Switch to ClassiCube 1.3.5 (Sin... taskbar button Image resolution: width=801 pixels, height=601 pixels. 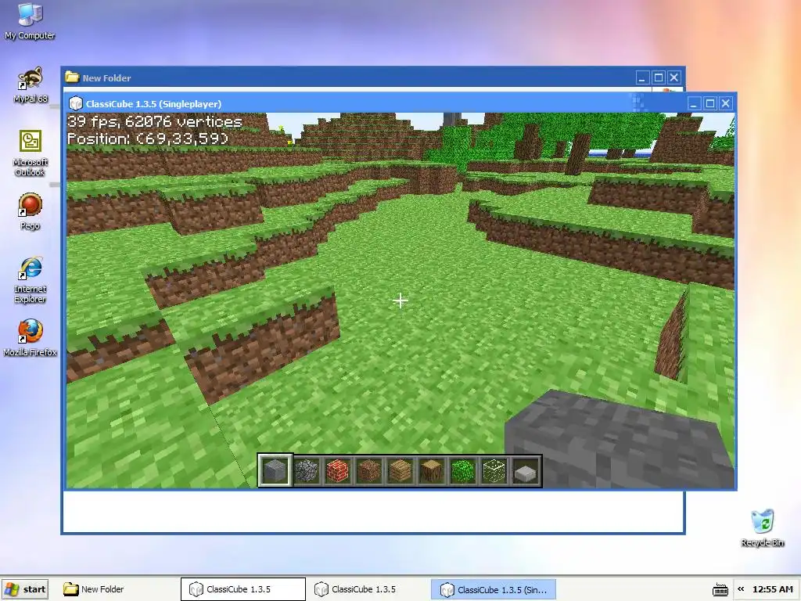494,589
